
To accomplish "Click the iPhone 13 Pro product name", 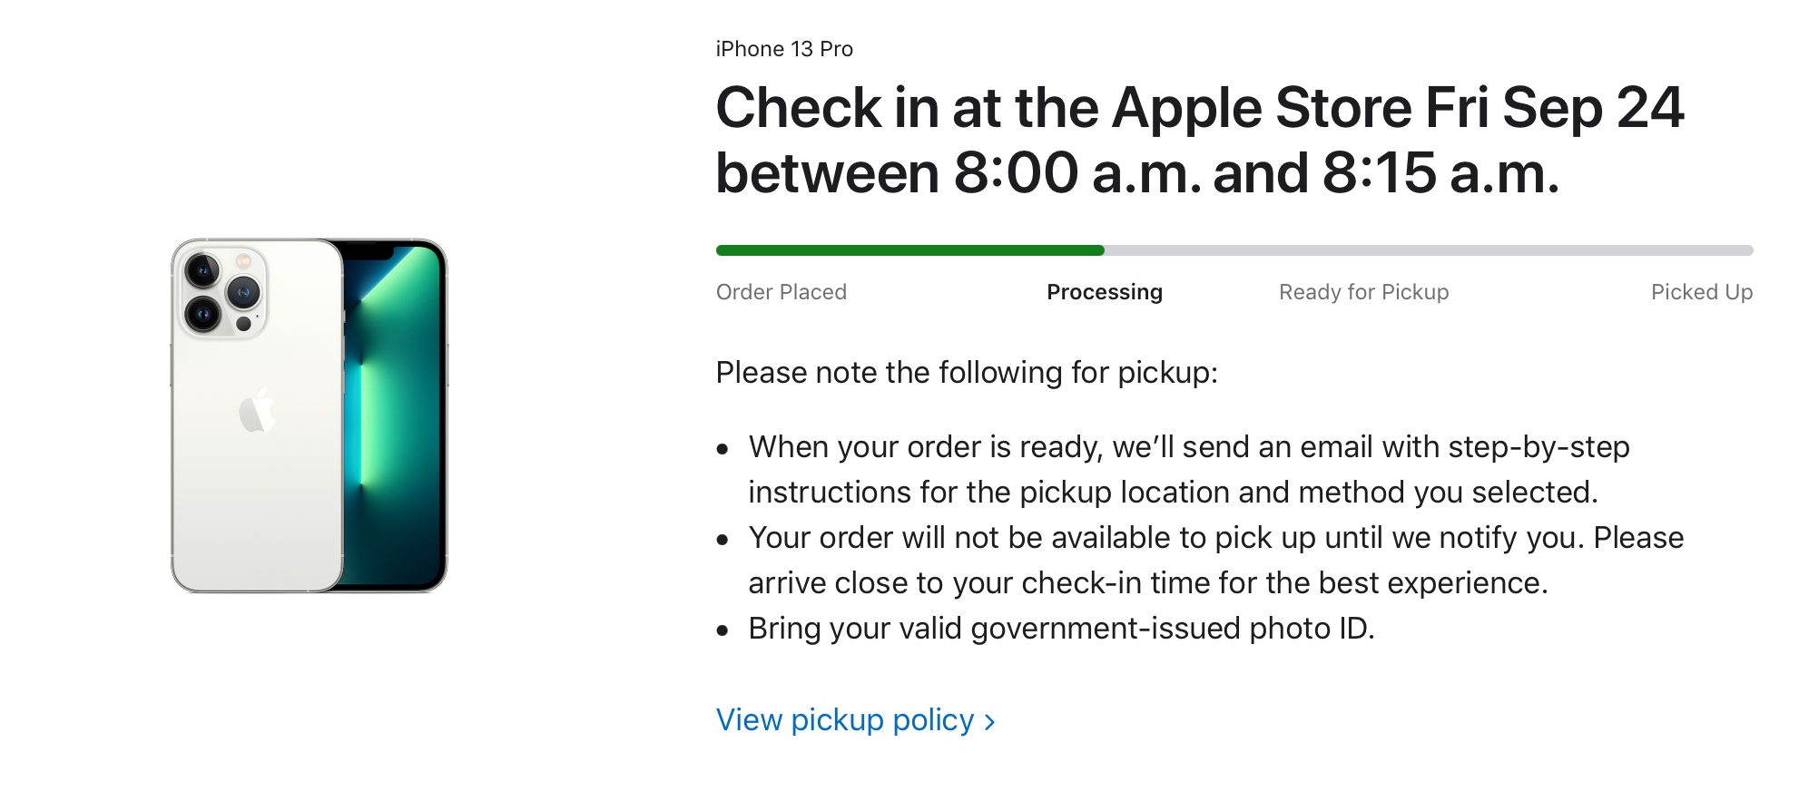I will (784, 49).
